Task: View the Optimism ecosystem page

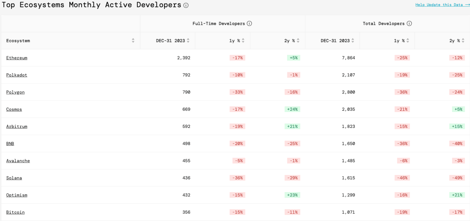Action: click(x=17, y=195)
